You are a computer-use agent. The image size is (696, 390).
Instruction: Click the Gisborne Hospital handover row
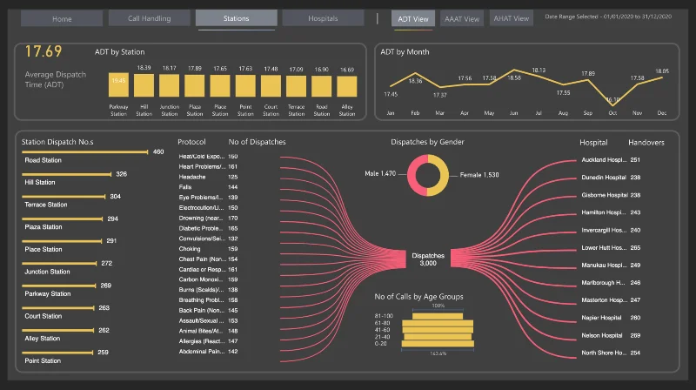(611, 195)
